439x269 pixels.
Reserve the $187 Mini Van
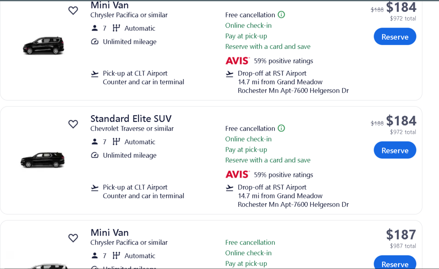point(395,263)
